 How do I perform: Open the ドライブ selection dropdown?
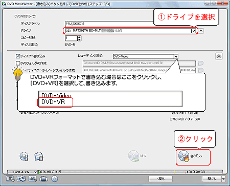point(193,31)
